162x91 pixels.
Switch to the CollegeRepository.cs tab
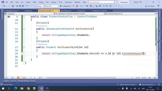(12, 11)
